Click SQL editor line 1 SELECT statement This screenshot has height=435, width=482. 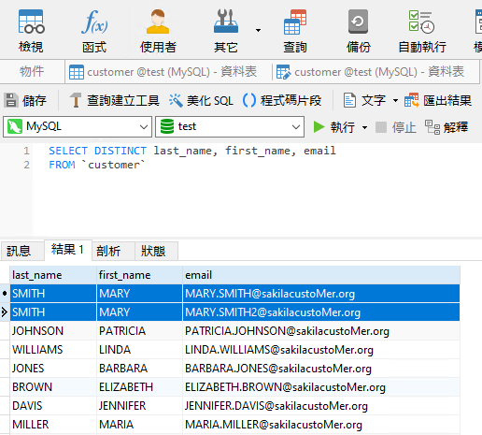click(192, 151)
